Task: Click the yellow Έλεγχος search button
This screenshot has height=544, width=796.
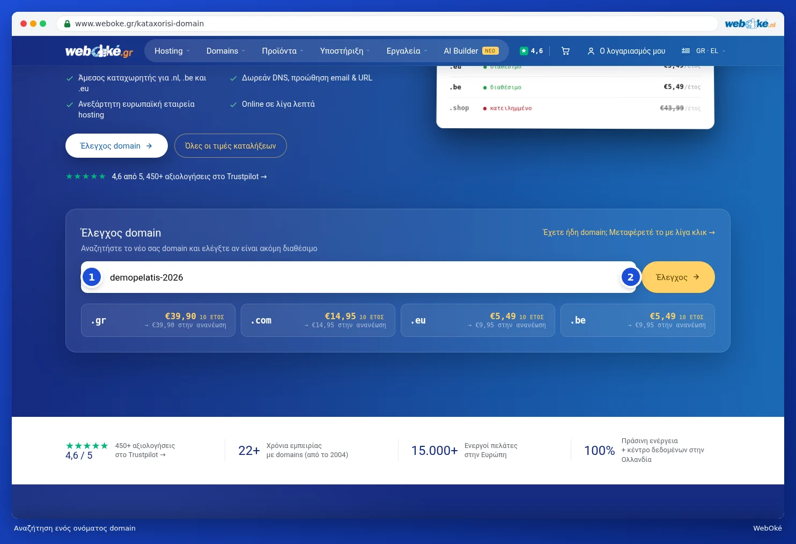Action: coord(678,277)
